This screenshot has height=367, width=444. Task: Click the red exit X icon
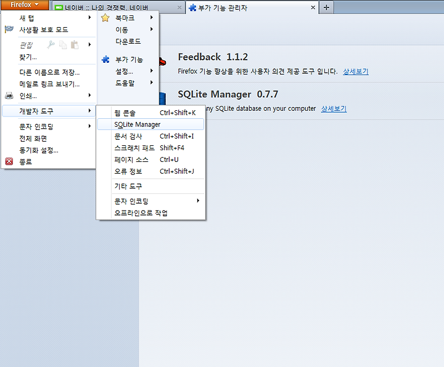click(x=9, y=161)
